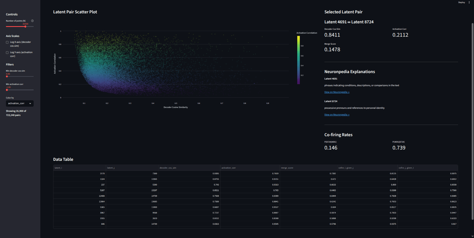Click the Deploy button

pos(461,2)
